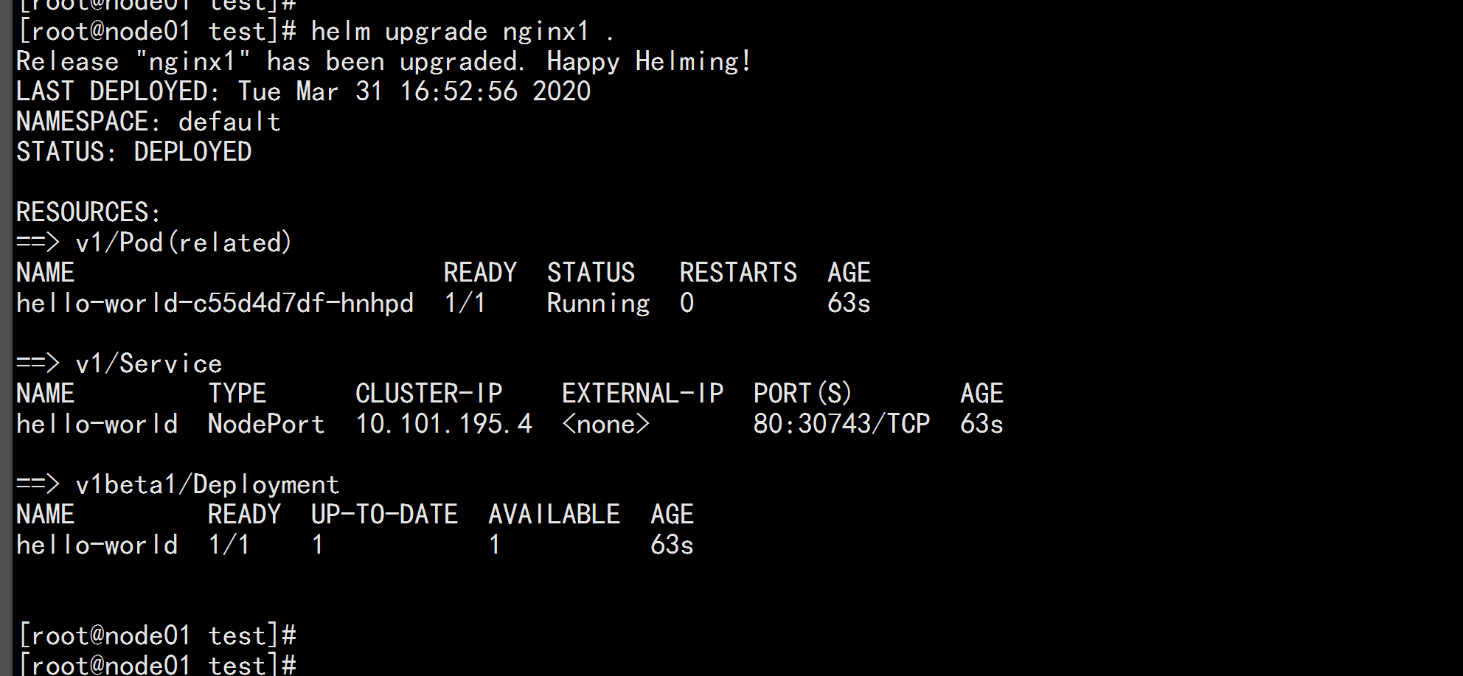This screenshot has height=676, width=1463.
Task: Click the 'EXTERNAL-IP' column header
Action: [642, 394]
